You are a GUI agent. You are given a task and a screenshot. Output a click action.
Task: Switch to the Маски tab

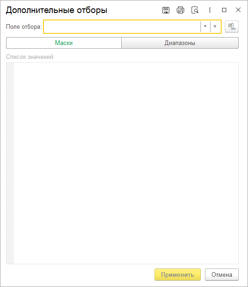tap(64, 43)
